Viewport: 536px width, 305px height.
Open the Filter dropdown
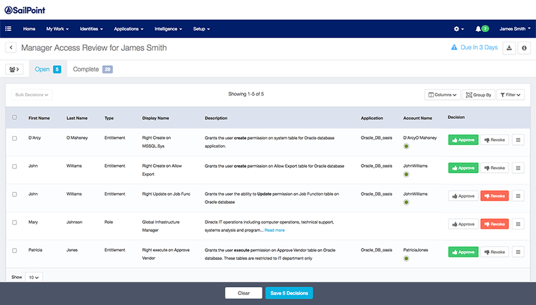tap(510, 95)
